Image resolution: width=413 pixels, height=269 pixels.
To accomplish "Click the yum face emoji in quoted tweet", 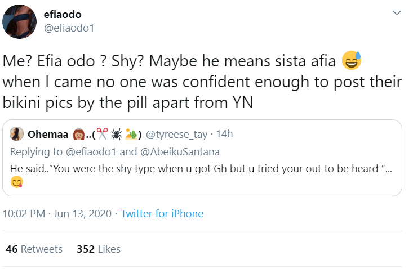I will pyautogui.click(x=16, y=181).
